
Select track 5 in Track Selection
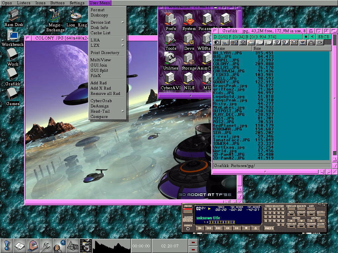(x=283, y=209)
